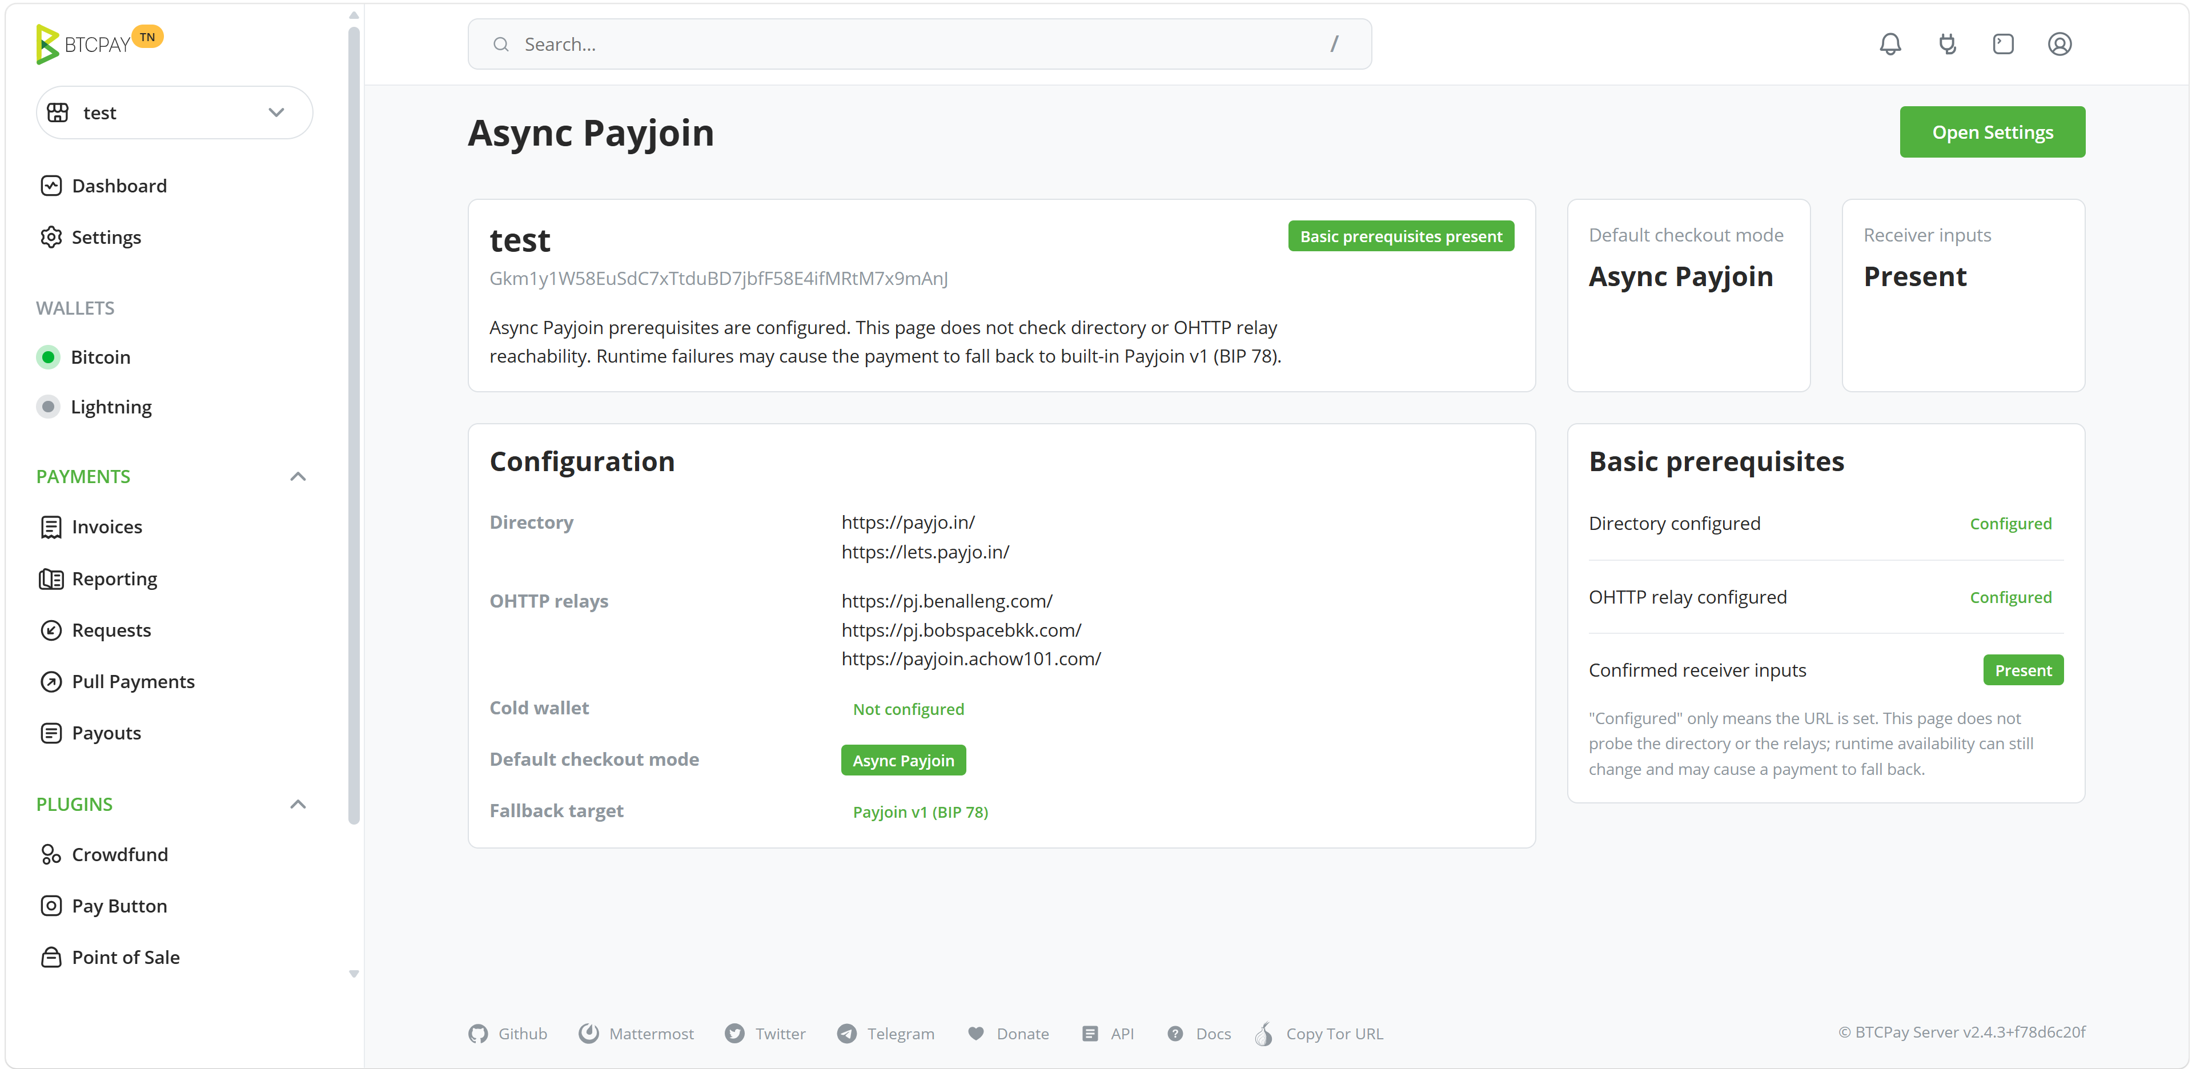Open the account profile icon

coord(2059,45)
